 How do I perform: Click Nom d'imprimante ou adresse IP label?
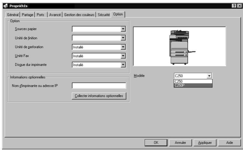pos(35,86)
